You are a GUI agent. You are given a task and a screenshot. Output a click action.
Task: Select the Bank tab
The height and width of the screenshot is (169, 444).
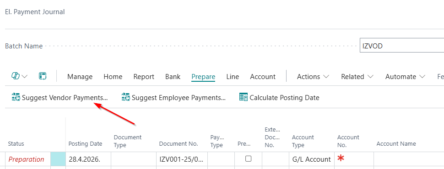pyautogui.click(x=173, y=77)
